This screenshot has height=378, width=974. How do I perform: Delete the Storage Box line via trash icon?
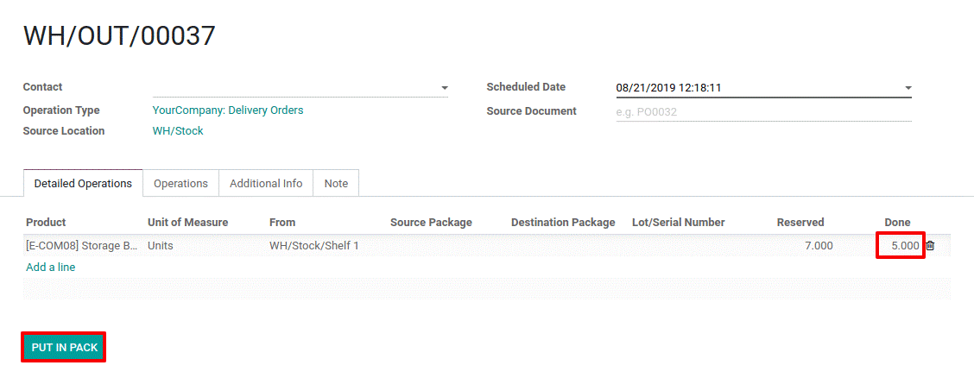[x=930, y=246]
